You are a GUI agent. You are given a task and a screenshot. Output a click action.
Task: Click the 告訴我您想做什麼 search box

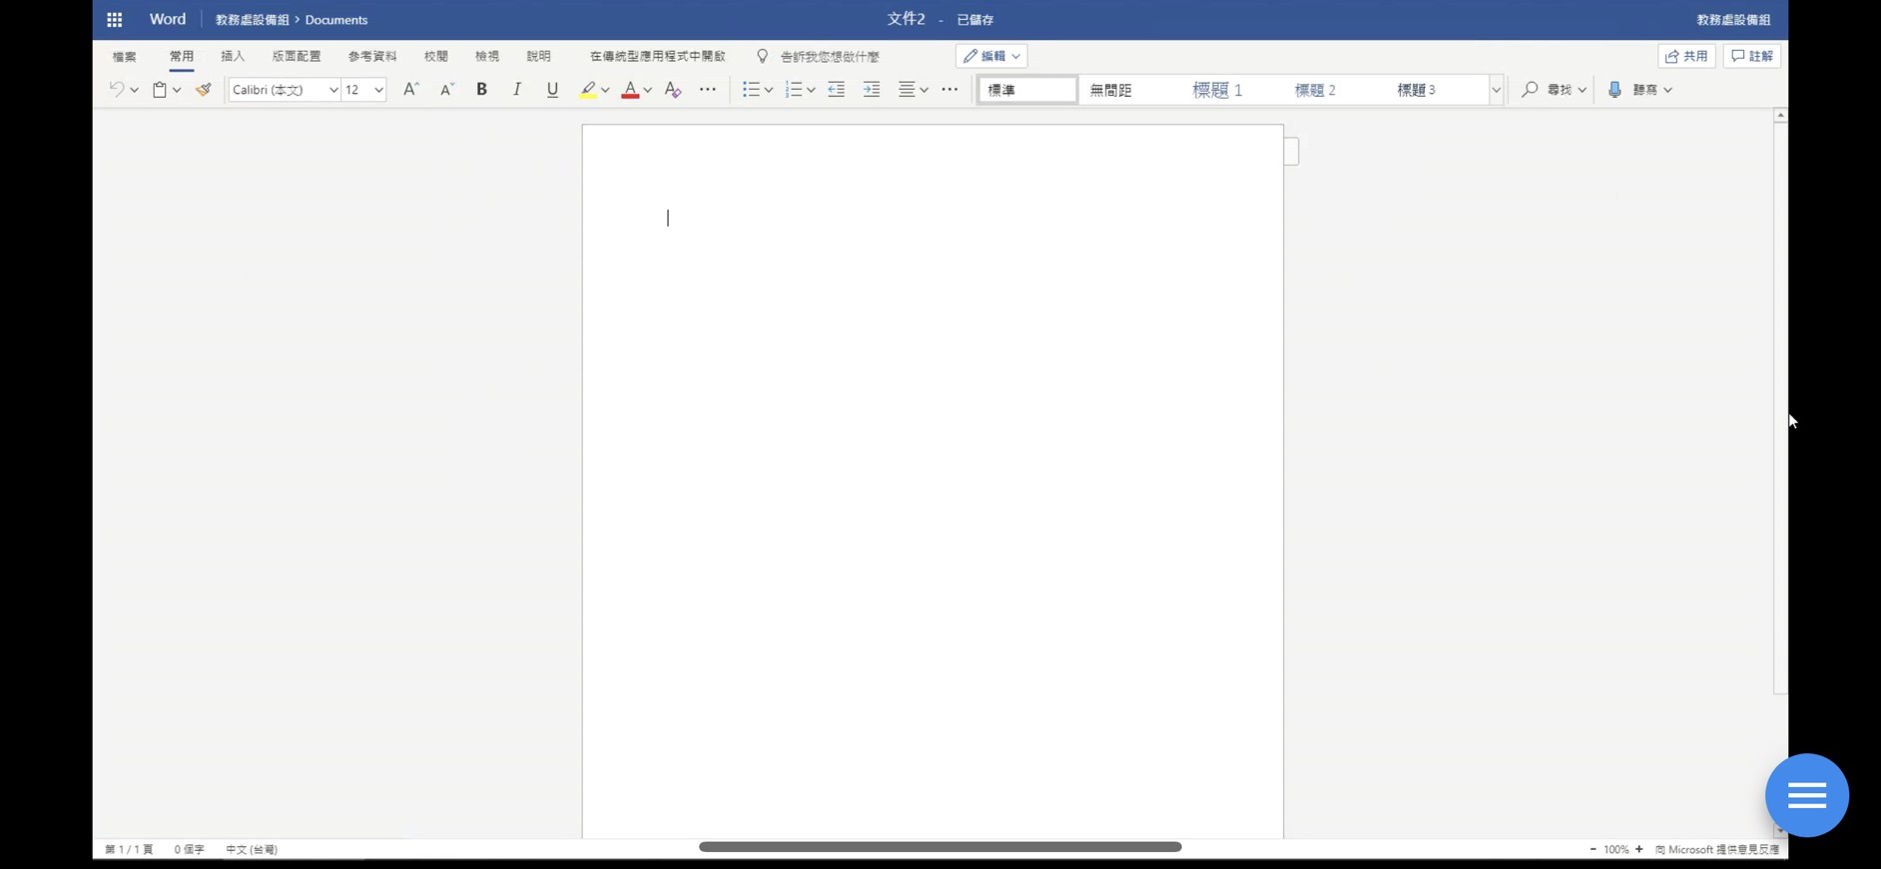click(x=830, y=56)
